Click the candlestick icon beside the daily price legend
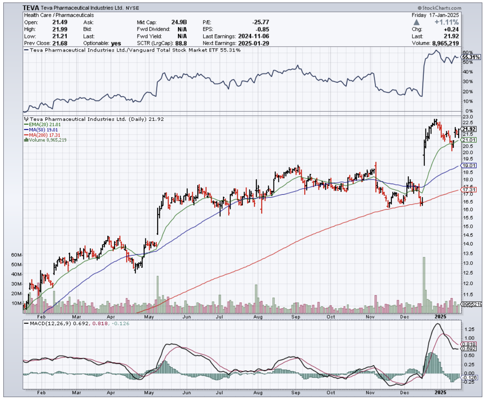Screen dimensions: 484x400 26,119
